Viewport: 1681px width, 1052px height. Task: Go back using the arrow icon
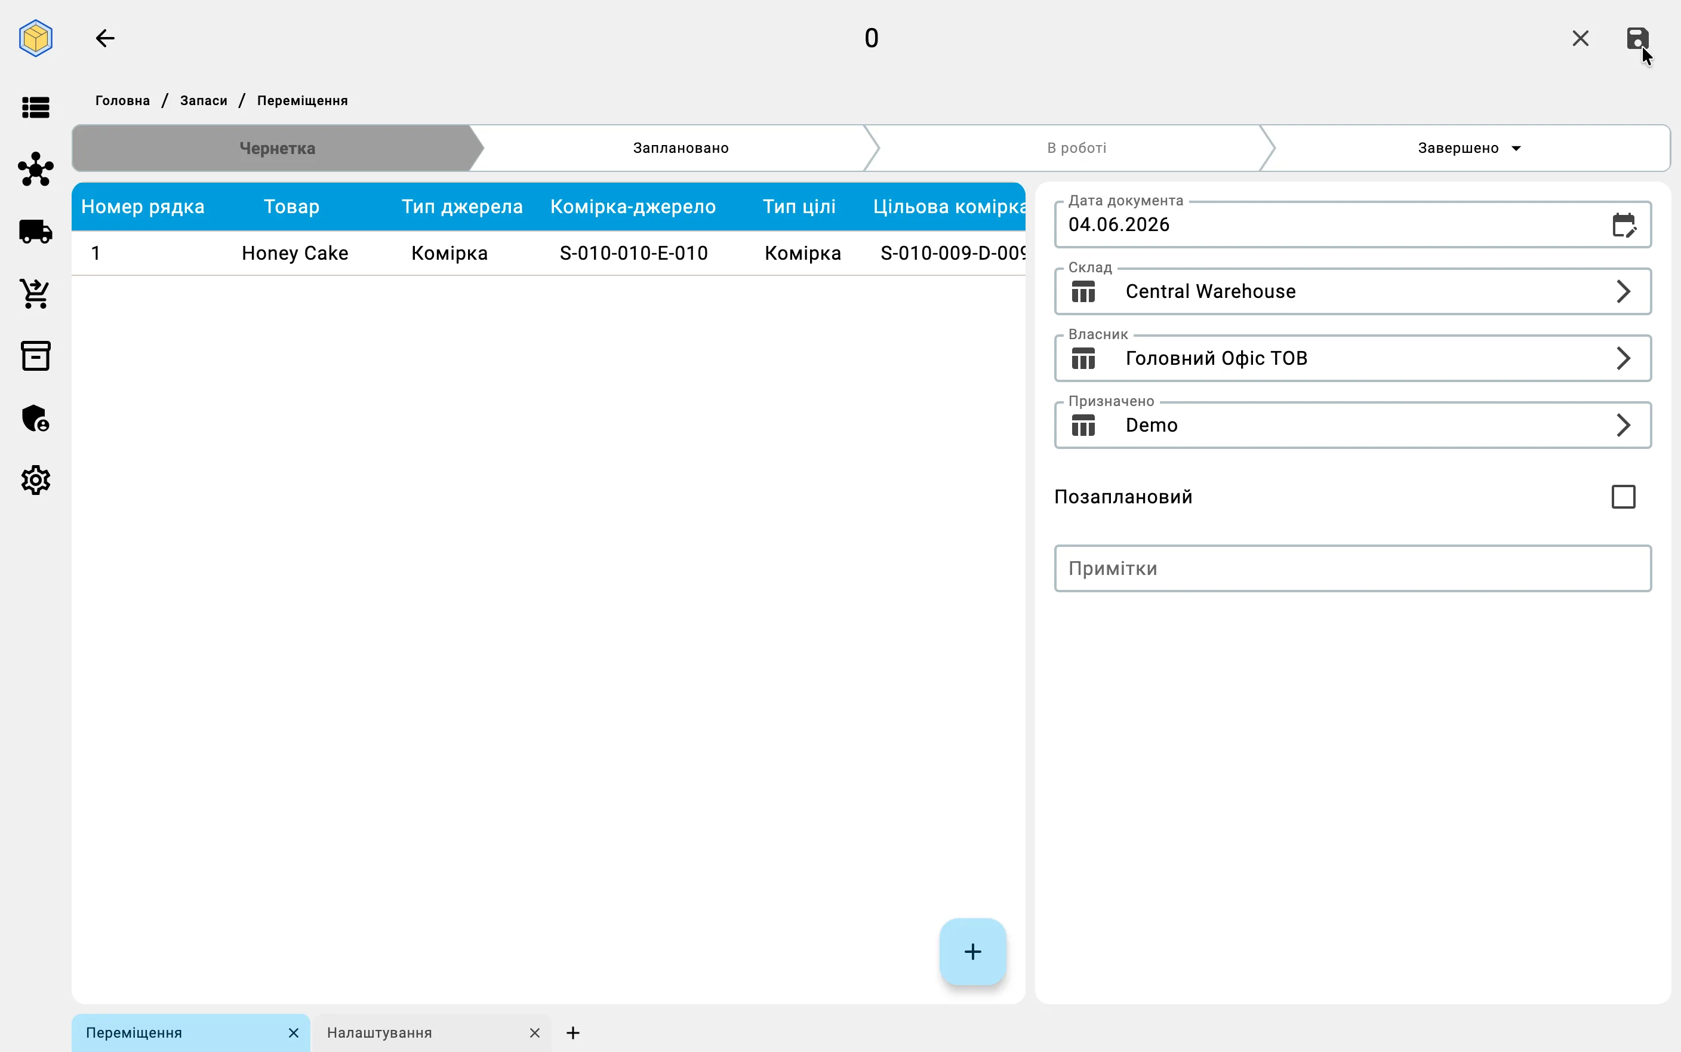pyautogui.click(x=105, y=38)
